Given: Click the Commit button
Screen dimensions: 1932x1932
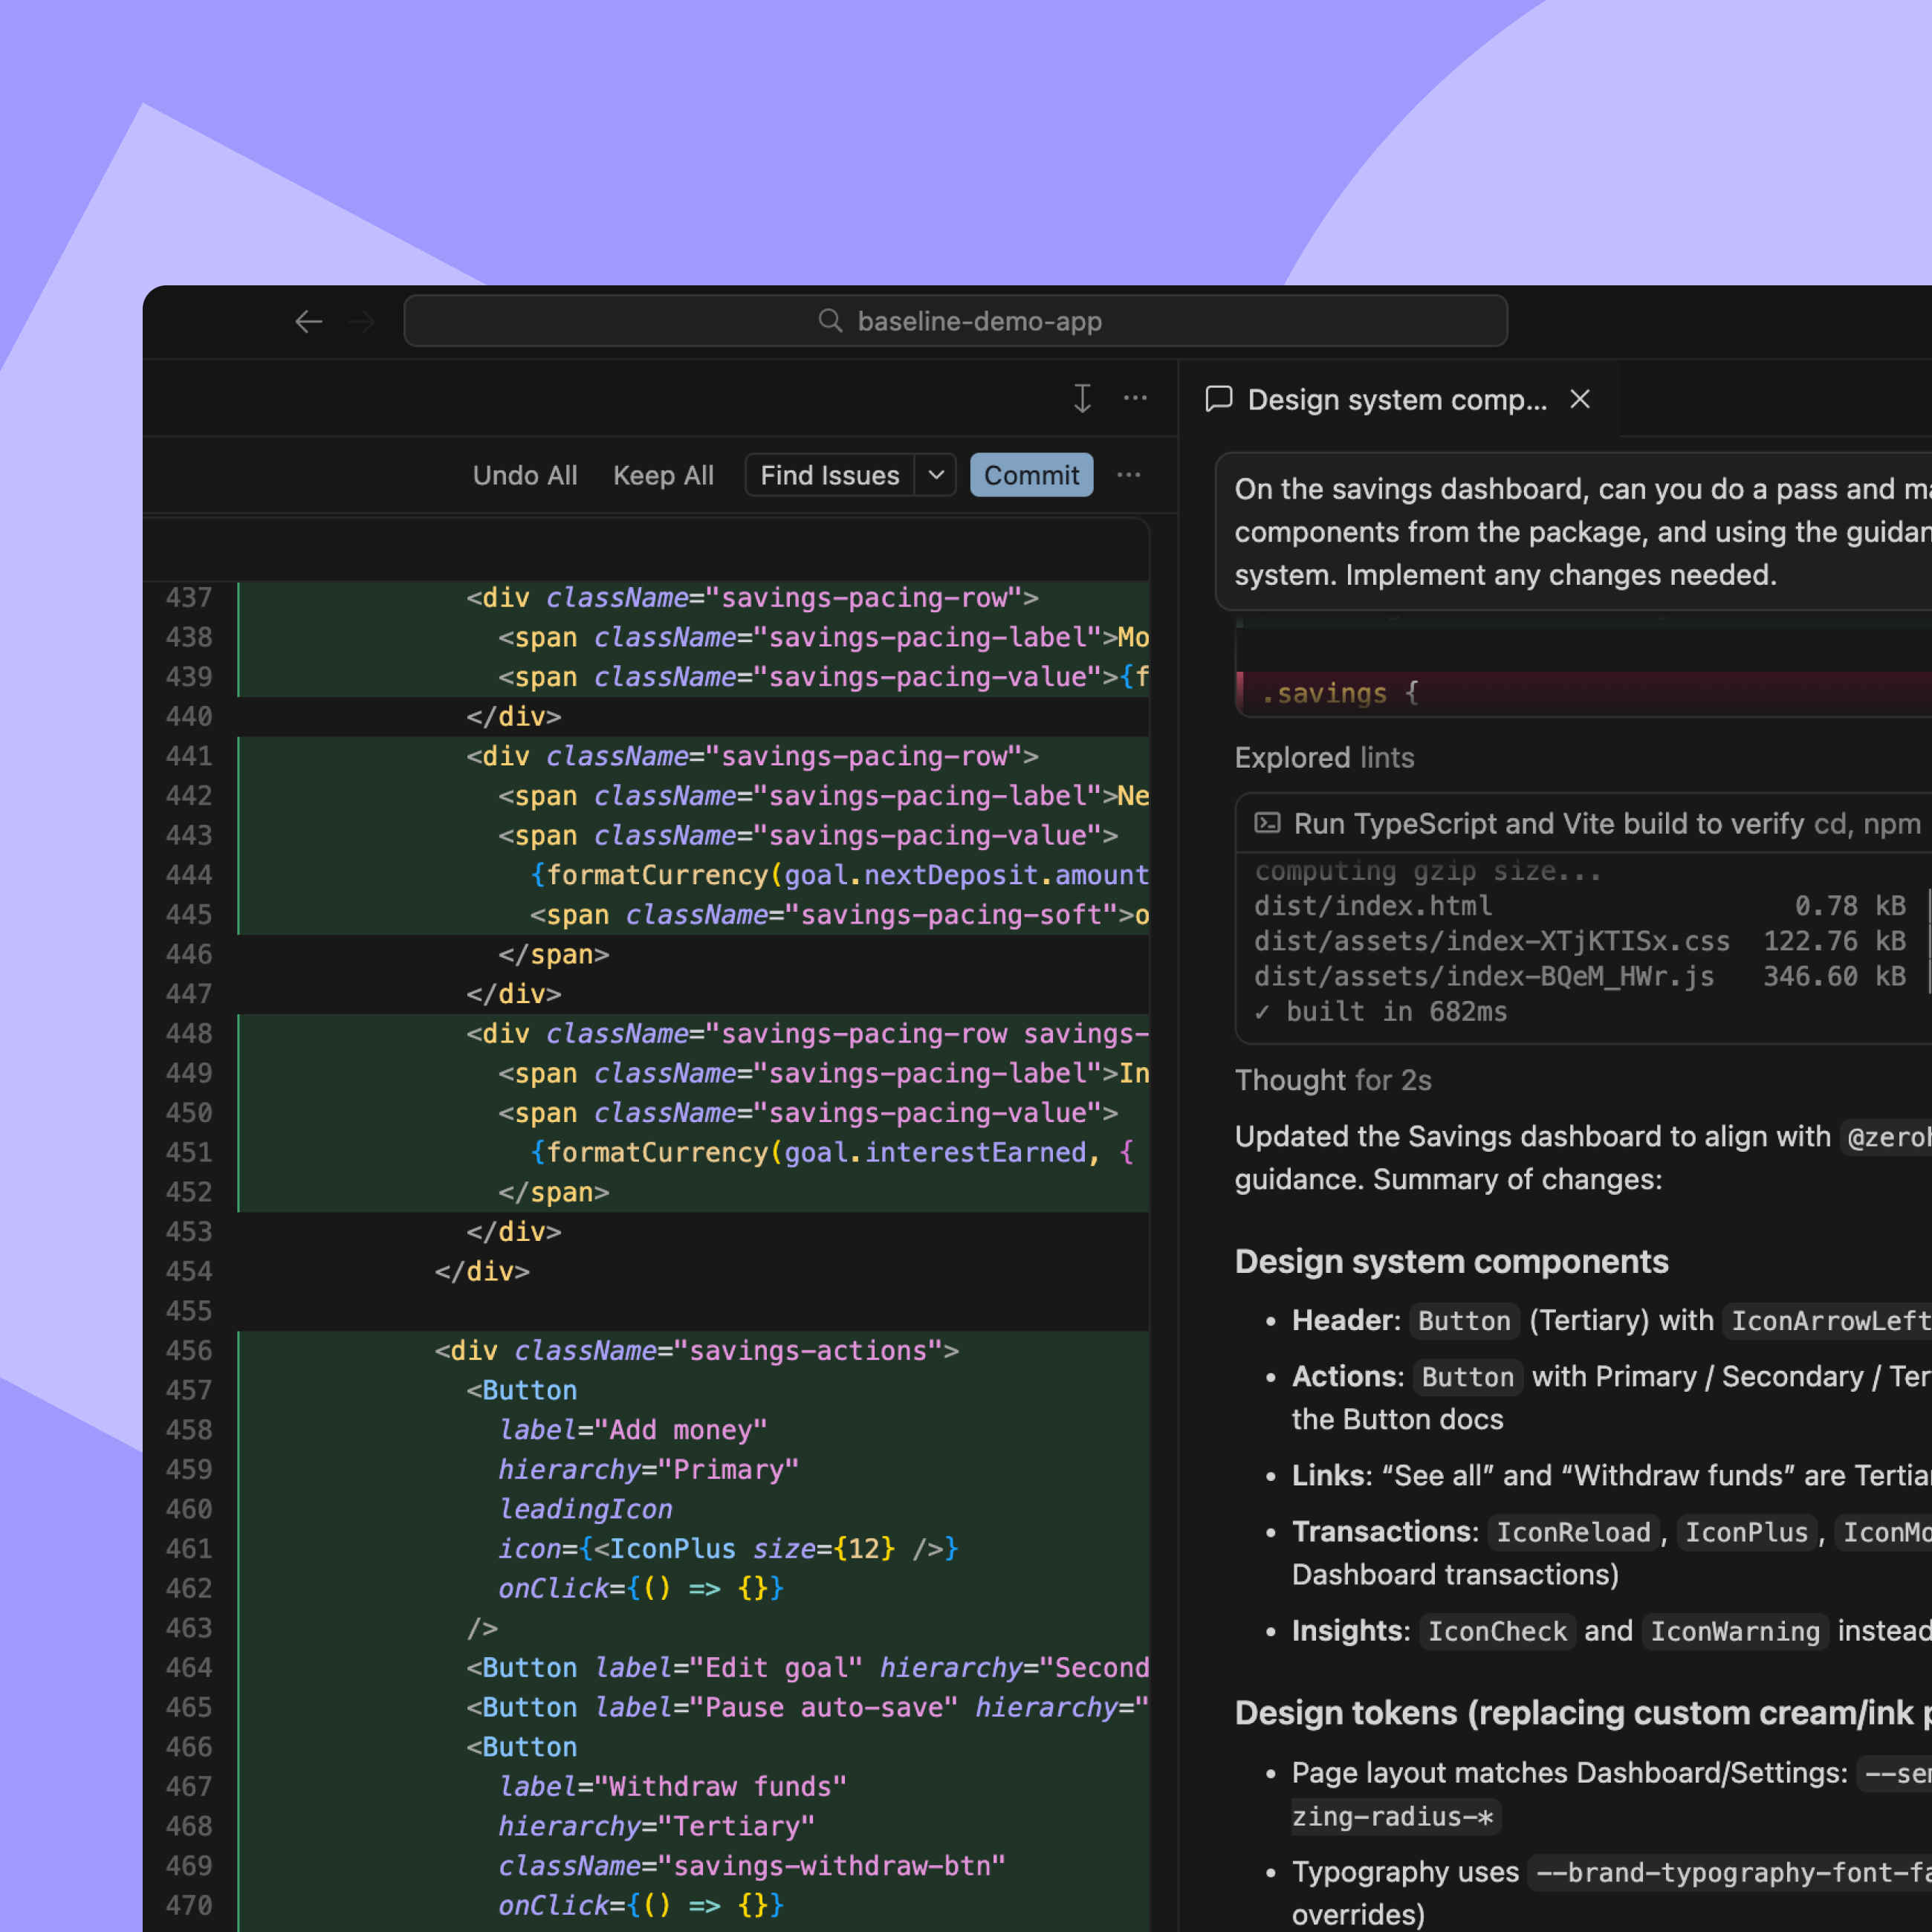Looking at the screenshot, I should coord(1031,475).
